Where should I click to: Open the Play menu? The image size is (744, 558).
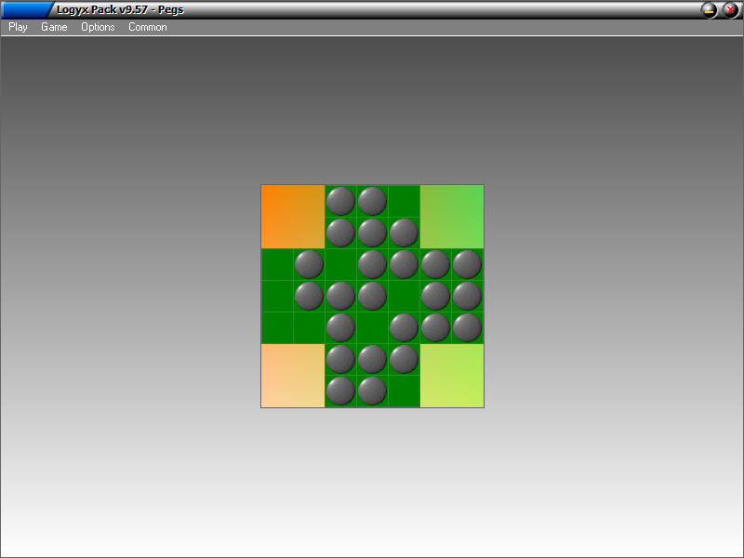18,27
